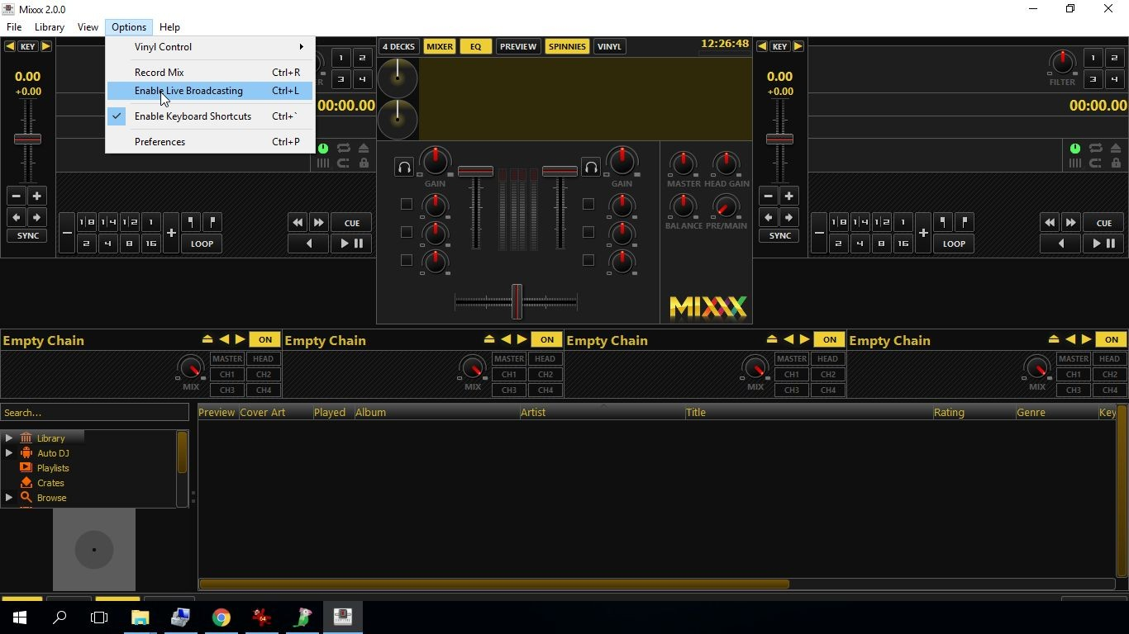Click Deck 2 eject track icon
The height and width of the screenshot is (634, 1129).
(1116, 149)
